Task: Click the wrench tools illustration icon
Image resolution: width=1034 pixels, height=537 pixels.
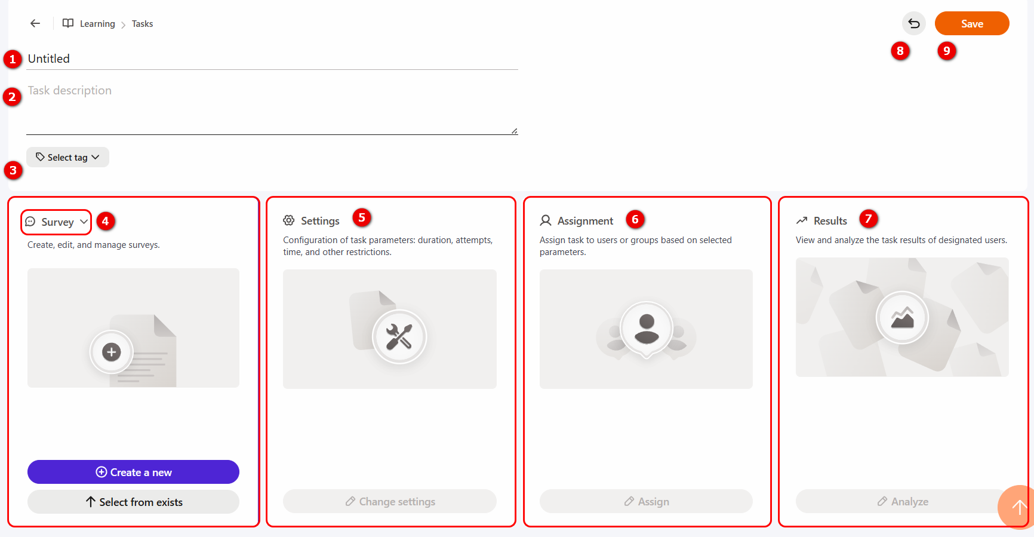Action: (x=399, y=337)
